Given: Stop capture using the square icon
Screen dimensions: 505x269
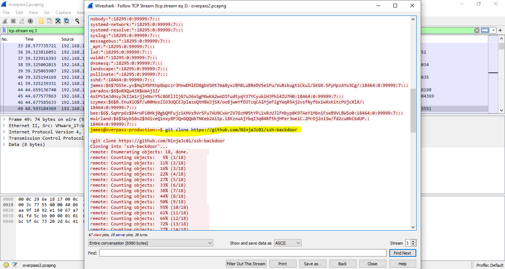Looking at the screenshot, I should [13, 21].
